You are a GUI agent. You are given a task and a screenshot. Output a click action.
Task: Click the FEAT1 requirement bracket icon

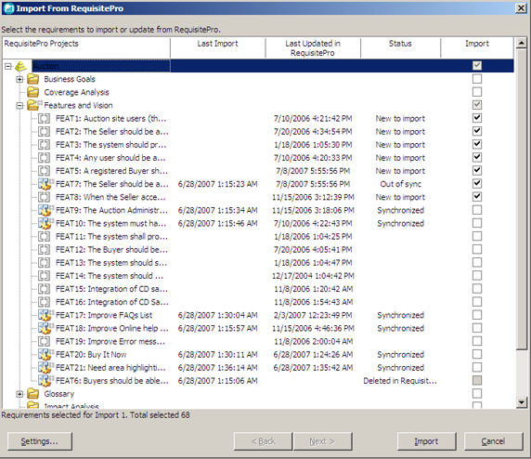point(44,119)
